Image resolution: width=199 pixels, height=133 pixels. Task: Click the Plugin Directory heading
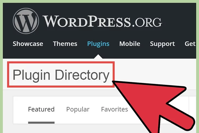pos(61,75)
